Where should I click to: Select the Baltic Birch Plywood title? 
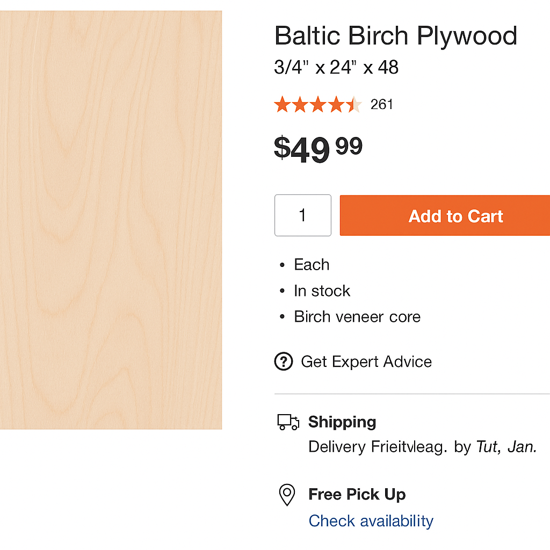pos(396,35)
